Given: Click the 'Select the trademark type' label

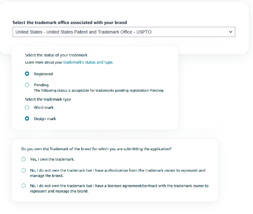Looking at the screenshot, I should [48, 99].
